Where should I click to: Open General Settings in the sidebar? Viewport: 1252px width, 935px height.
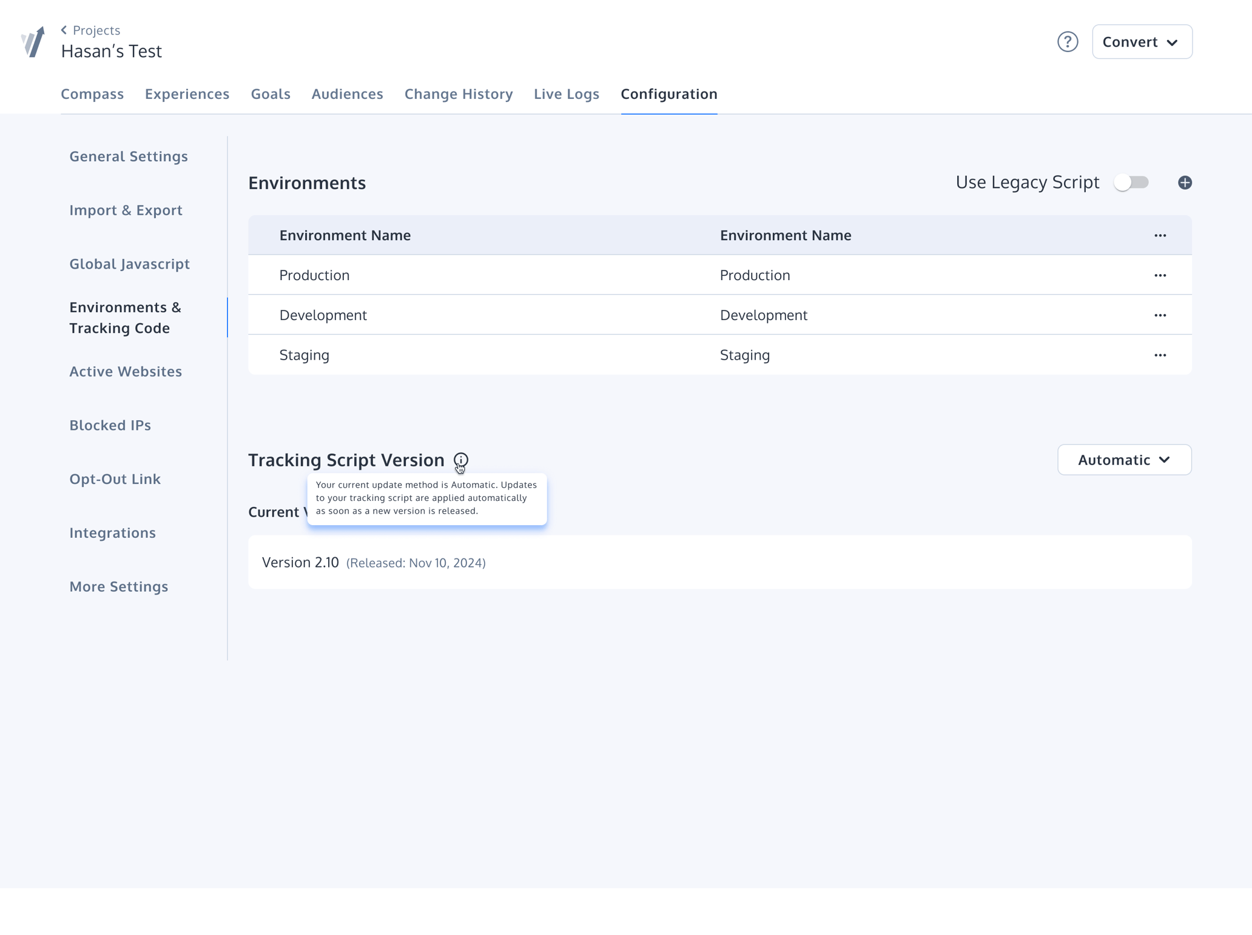[x=128, y=156]
